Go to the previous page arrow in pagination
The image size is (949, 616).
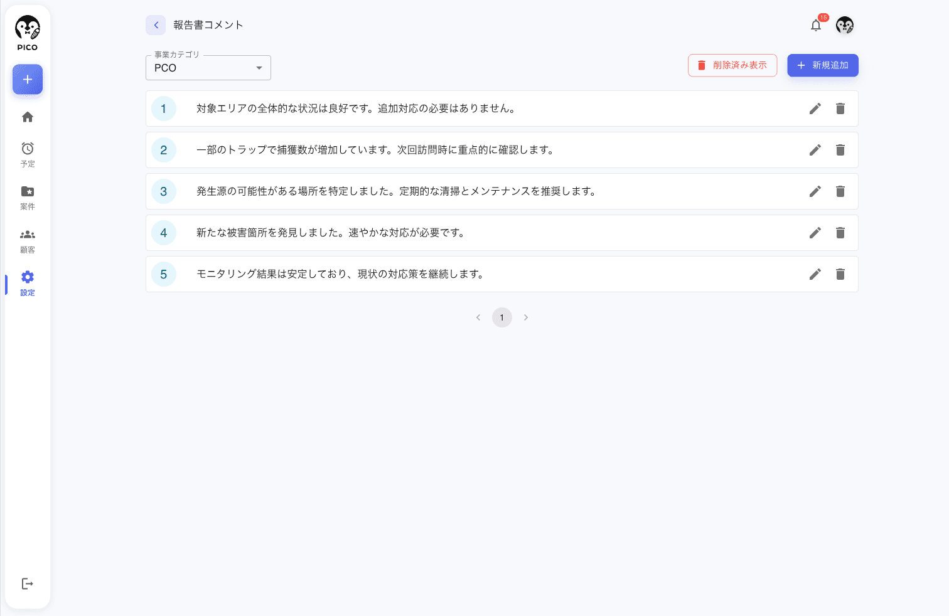pyautogui.click(x=478, y=317)
